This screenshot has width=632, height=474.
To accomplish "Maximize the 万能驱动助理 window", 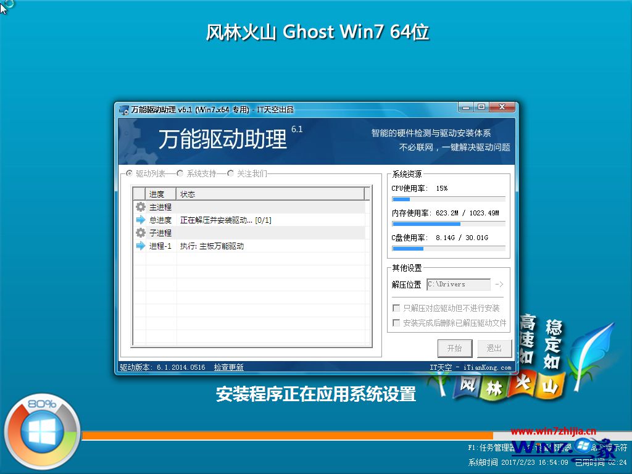I will (481, 107).
